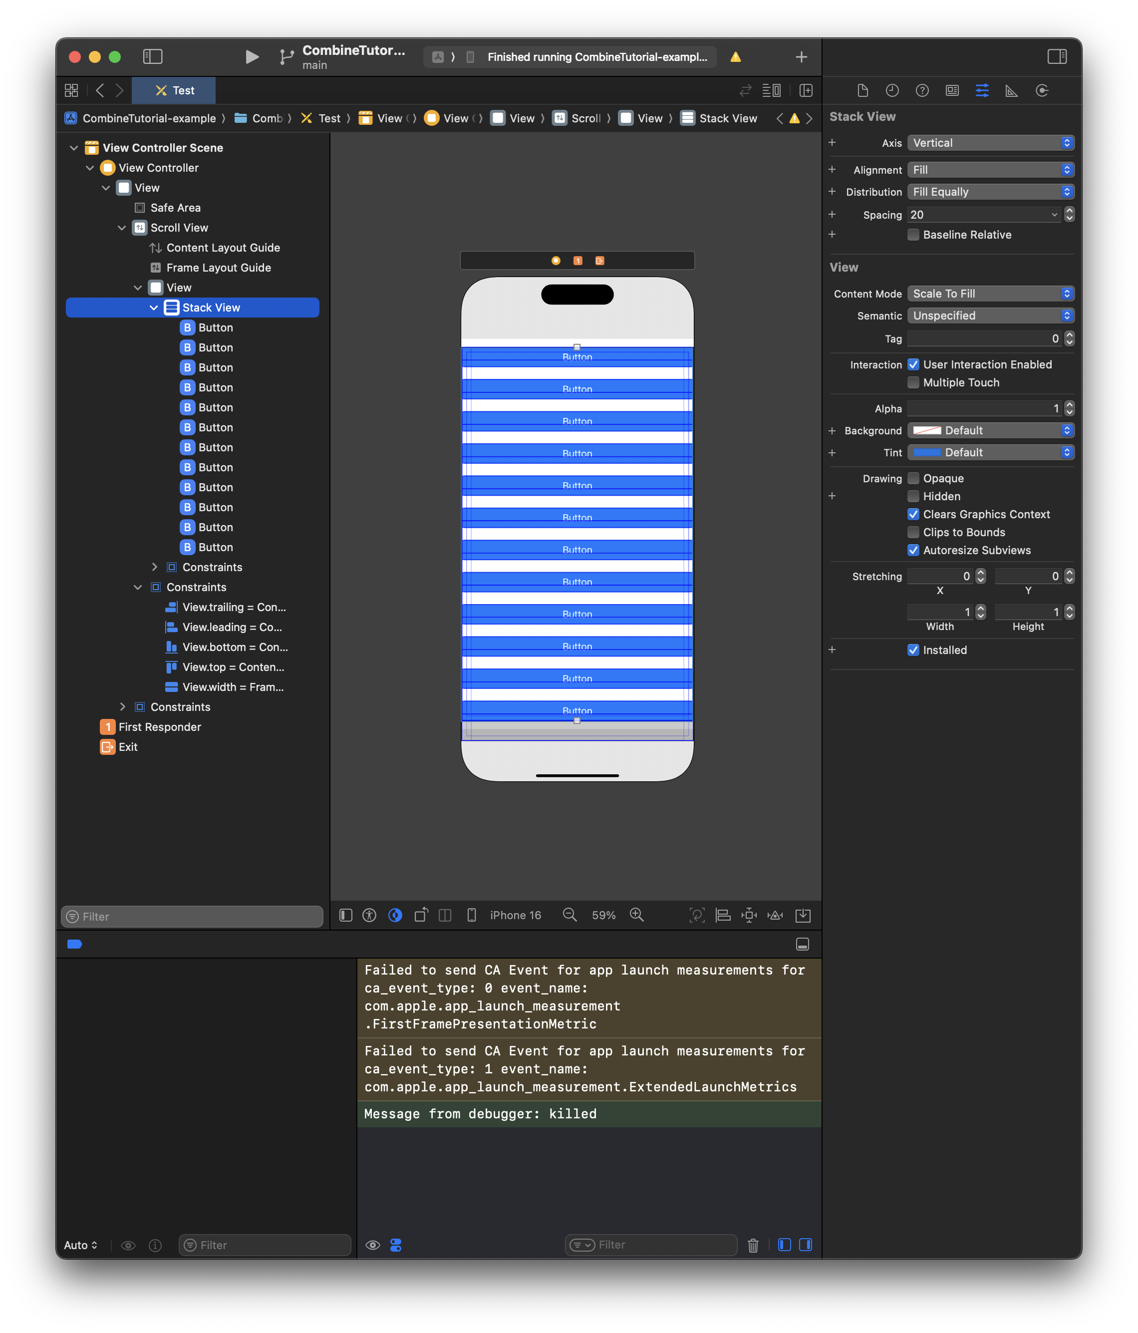
Task: Go back in editor history
Action: pyautogui.click(x=100, y=91)
